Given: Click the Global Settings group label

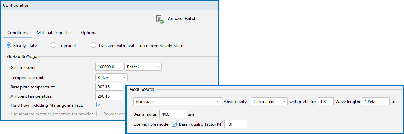Looking at the screenshot, I should (x=22, y=57).
